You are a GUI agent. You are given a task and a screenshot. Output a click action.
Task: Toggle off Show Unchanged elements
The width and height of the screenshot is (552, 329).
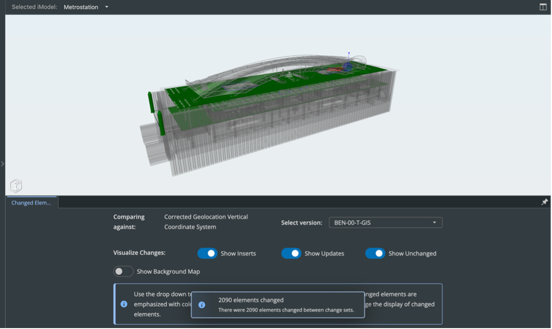375,254
